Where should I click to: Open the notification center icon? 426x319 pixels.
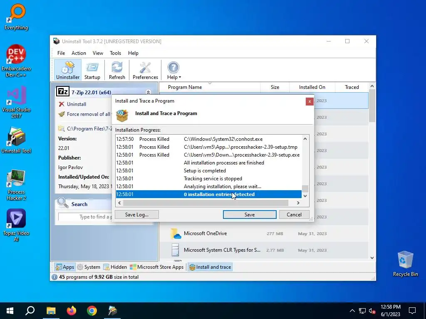[x=412, y=311]
